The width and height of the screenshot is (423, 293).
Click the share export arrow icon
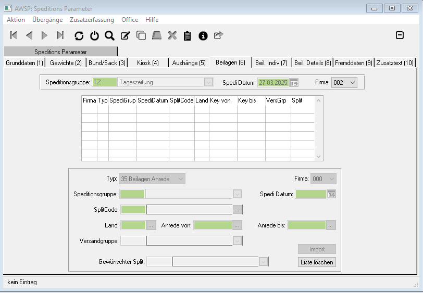219,35
